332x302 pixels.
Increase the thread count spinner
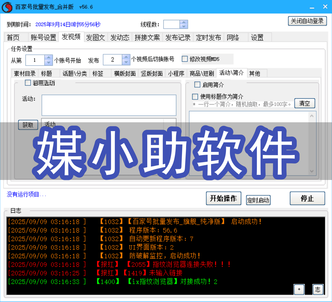click(184, 22)
